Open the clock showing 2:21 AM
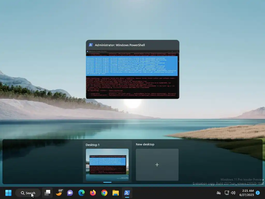Screen dimensions: 265x199 247,193
